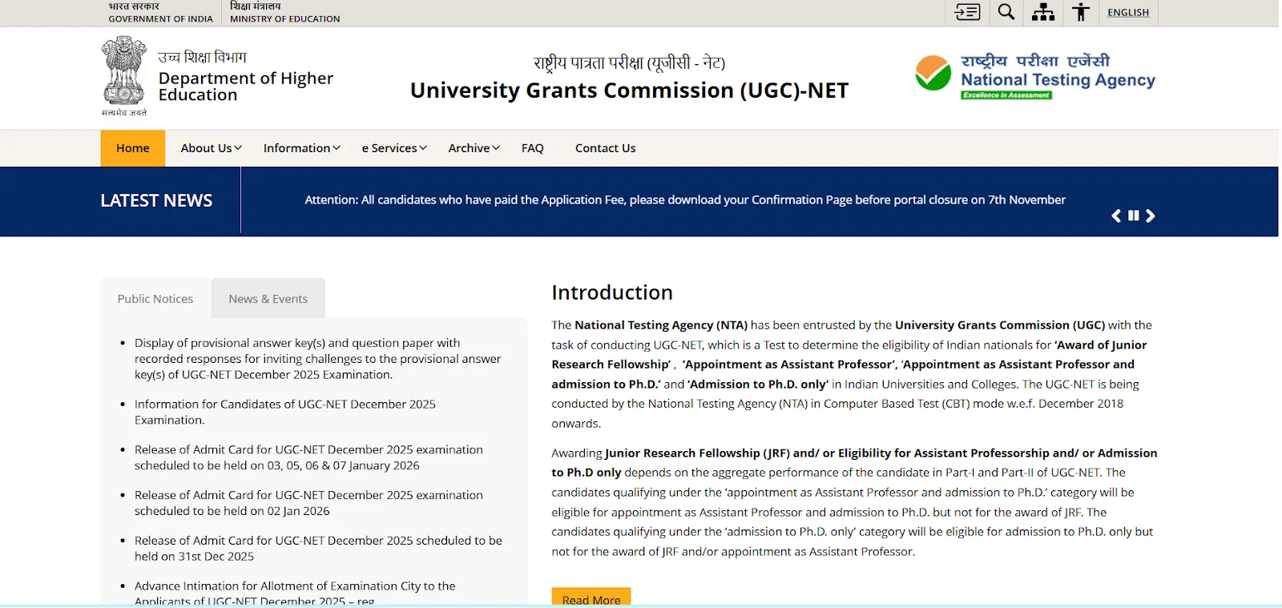
Task: Click the Government of India emblem logo
Action: [124, 76]
